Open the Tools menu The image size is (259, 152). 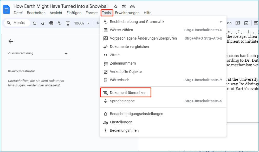click(107, 12)
